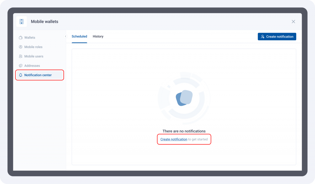
Task: Switch to the Scheduled tab
Action: click(79, 36)
